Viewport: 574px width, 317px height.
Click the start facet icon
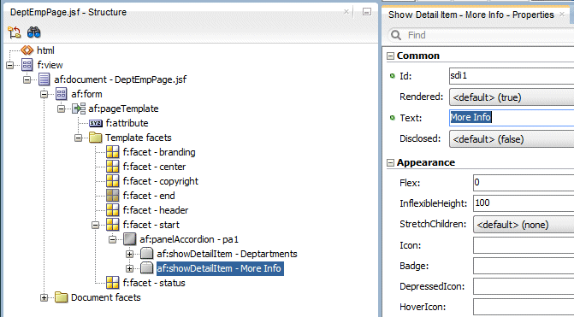click(113, 225)
